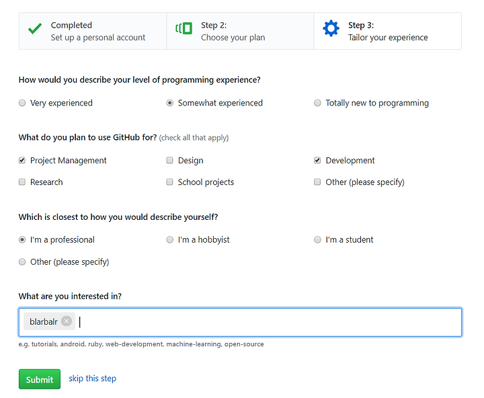Select I'm a student option
The image size is (484, 398).
[317, 239]
